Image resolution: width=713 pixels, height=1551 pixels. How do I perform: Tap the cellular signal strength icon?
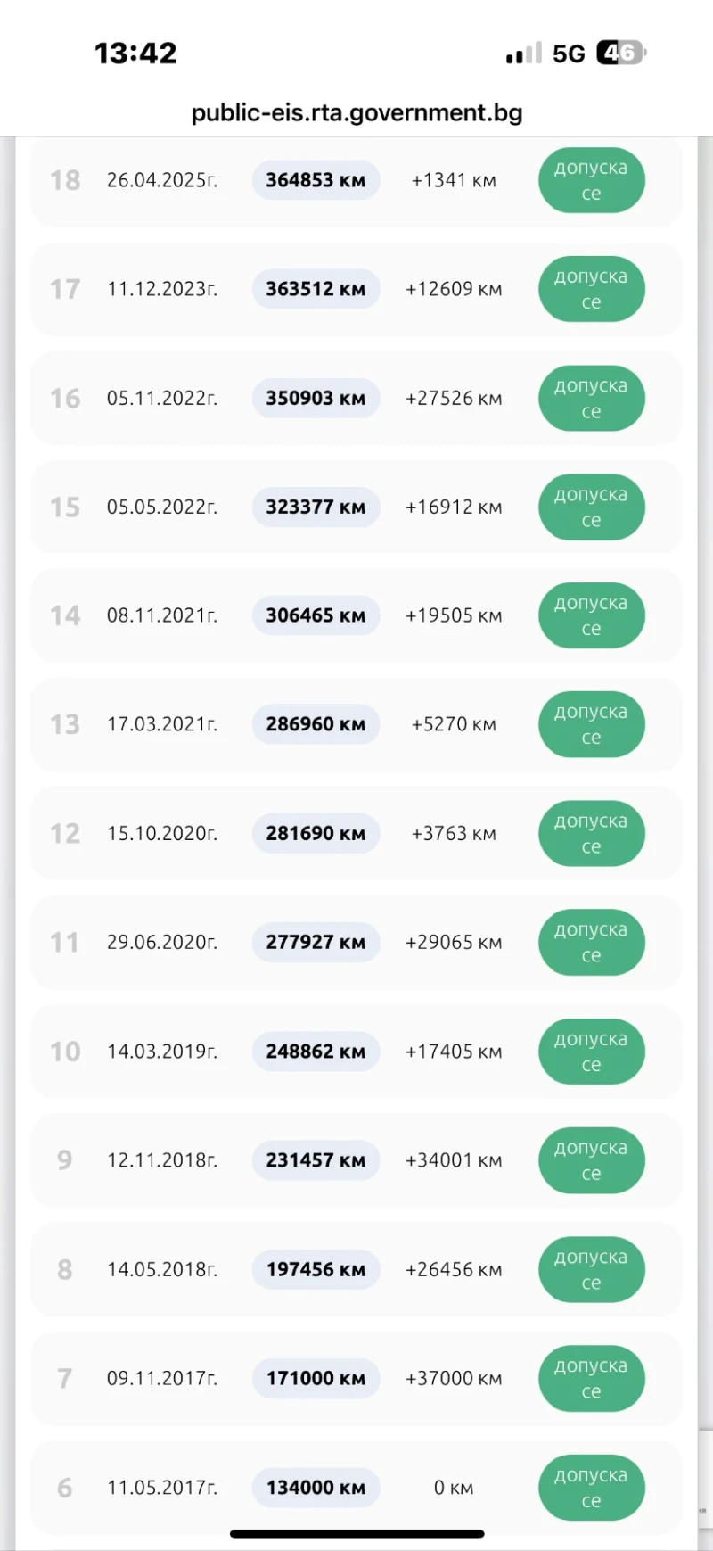[x=523, y=54]
